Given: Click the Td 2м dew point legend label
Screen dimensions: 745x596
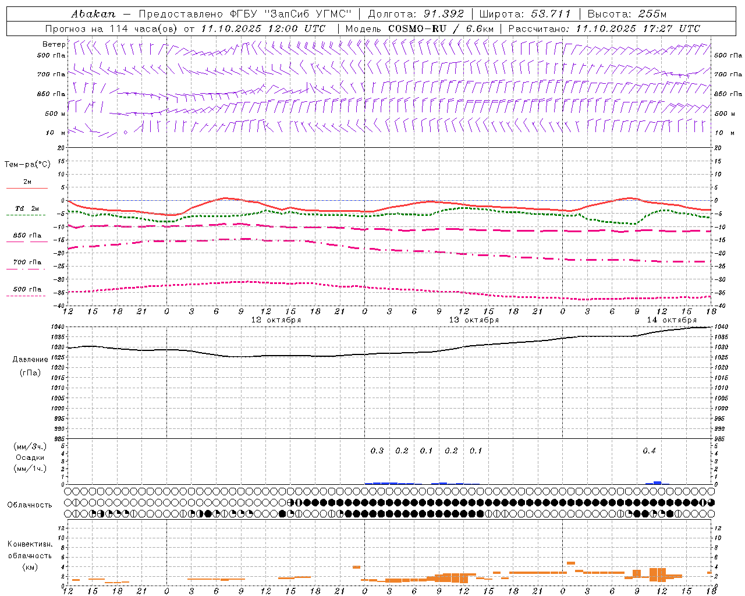Looking at the screenshot, I should [27, 208].
